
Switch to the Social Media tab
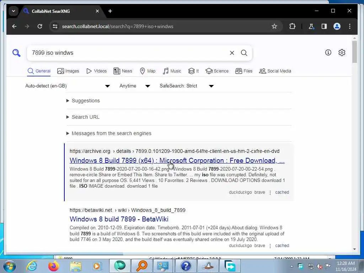click(x=275, y=71)
